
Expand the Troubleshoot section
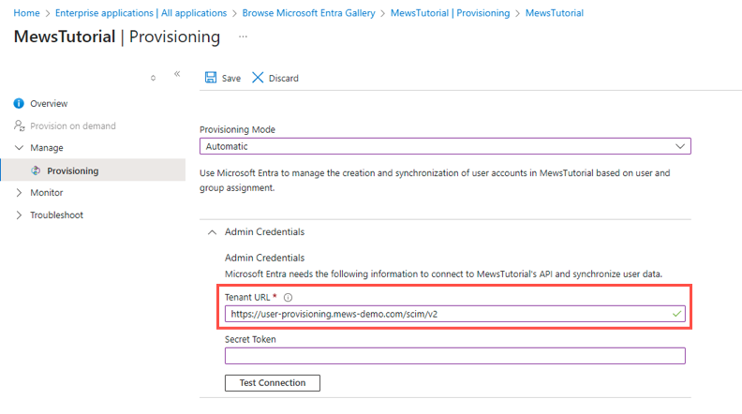pos(19,214)
